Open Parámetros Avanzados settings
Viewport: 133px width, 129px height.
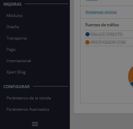click(28, 109)
